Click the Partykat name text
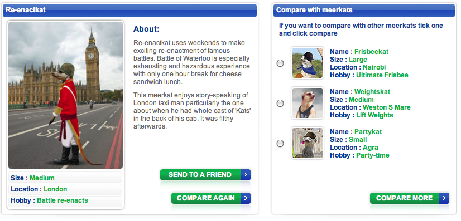 [x=368, y=132]
